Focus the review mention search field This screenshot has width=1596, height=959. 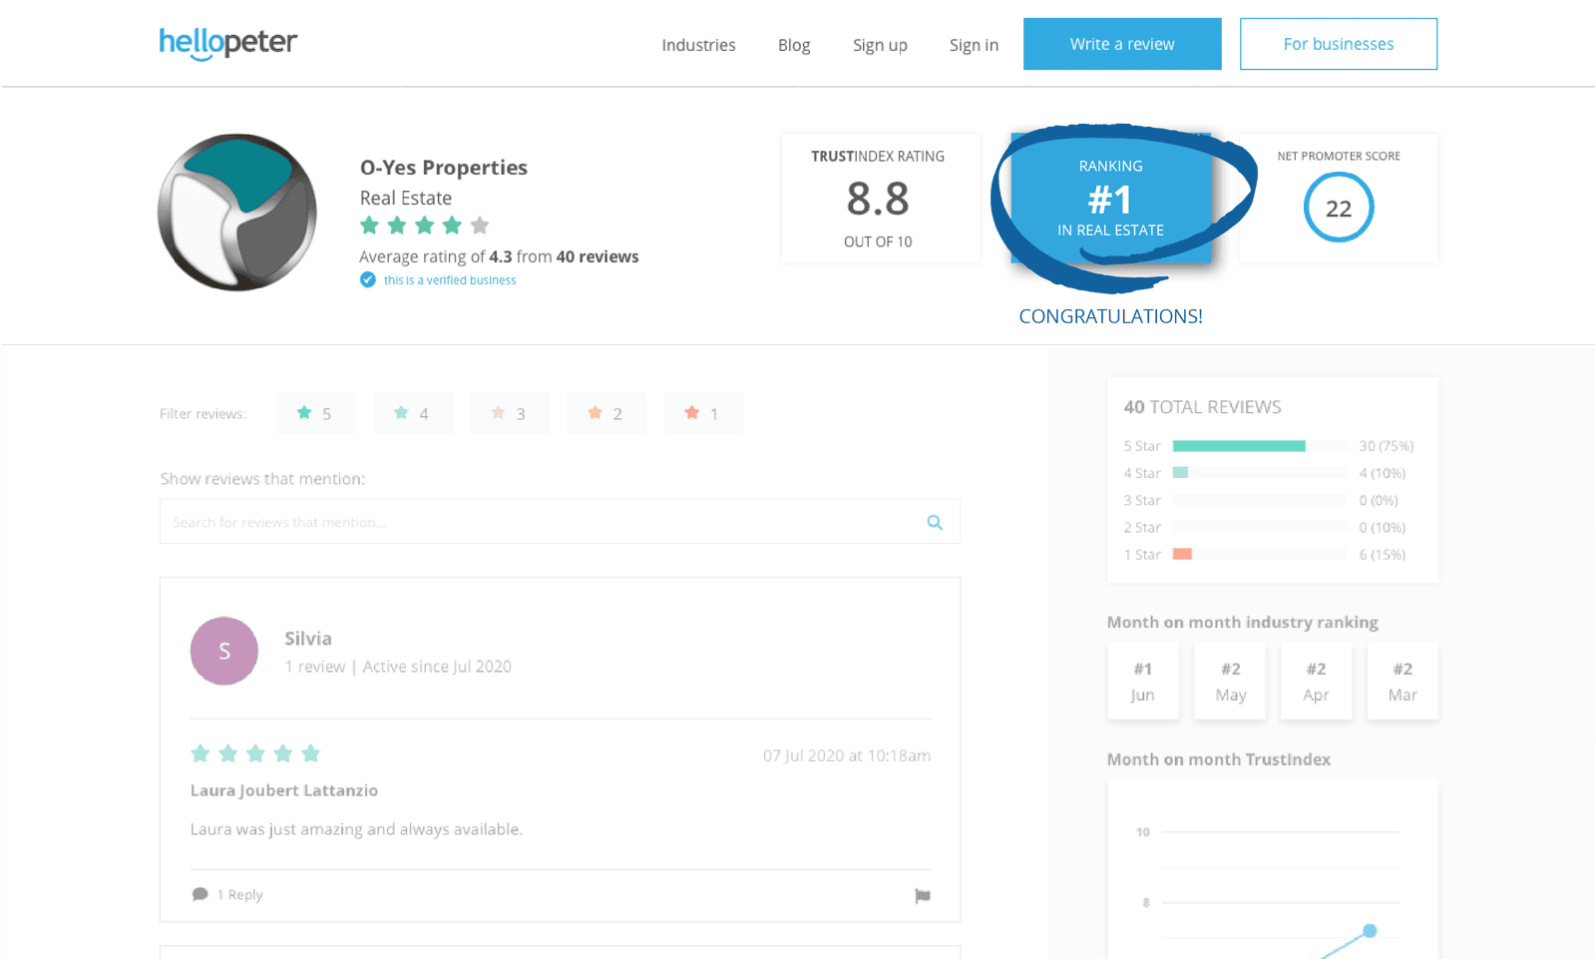539,522
